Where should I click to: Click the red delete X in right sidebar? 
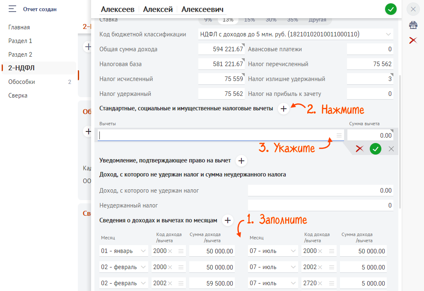pyautogui.click(x=413, y=40)
